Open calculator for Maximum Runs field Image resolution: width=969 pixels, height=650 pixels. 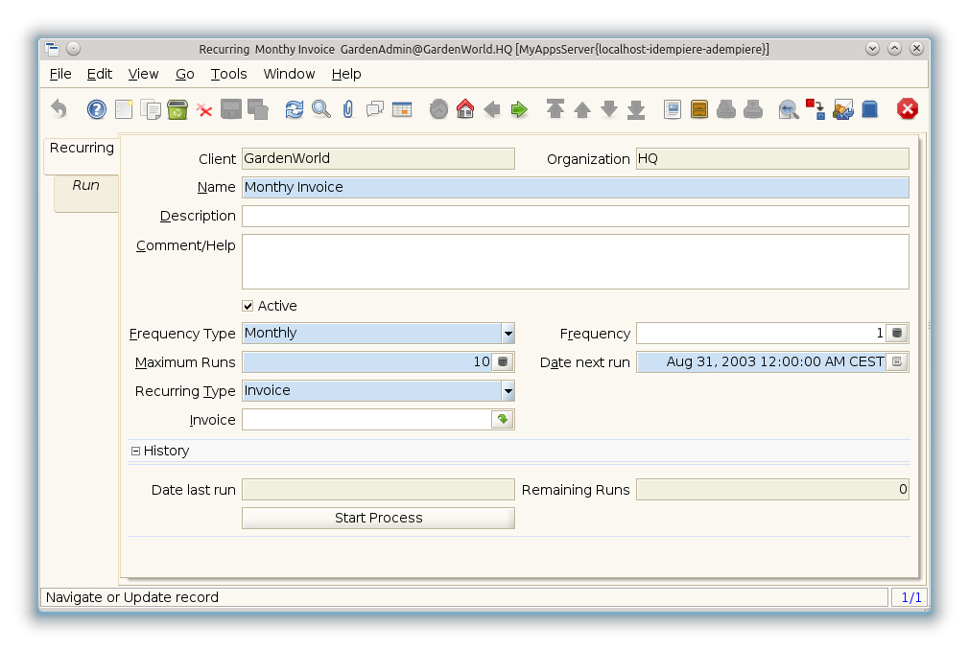(503, 362)
